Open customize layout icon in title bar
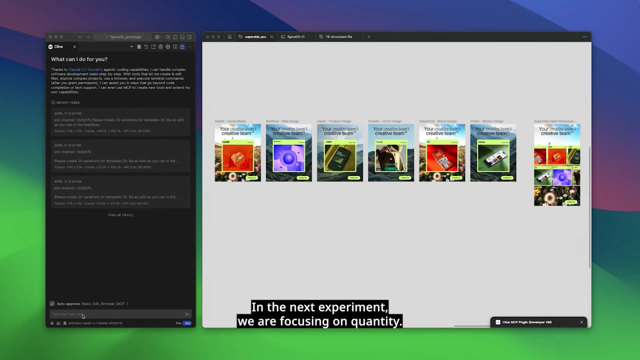 point(168,37)
